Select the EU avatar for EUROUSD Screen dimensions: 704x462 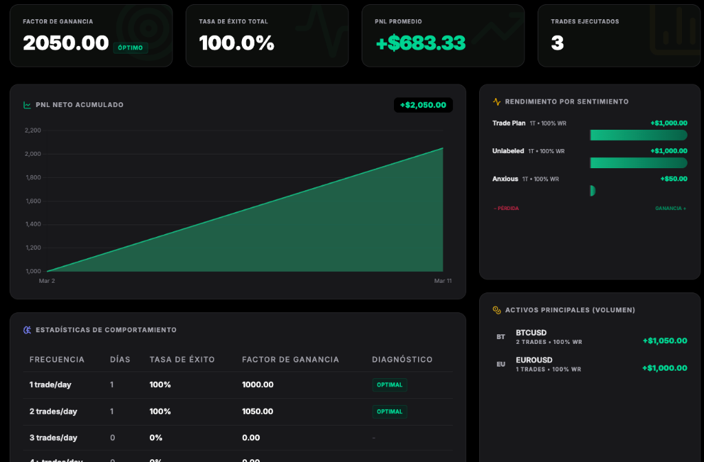click(500, 364)
